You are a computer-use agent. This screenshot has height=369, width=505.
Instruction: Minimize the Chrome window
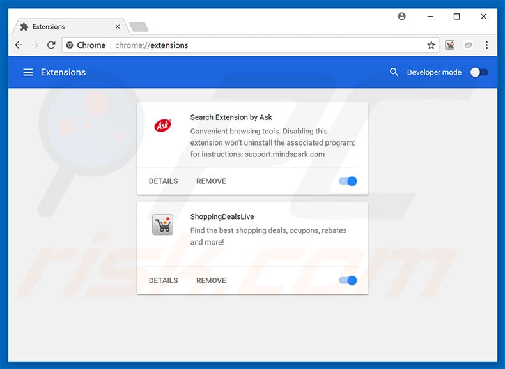coord(430,17)
